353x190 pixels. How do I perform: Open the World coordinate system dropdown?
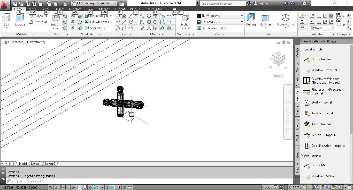tap(322, 28)
